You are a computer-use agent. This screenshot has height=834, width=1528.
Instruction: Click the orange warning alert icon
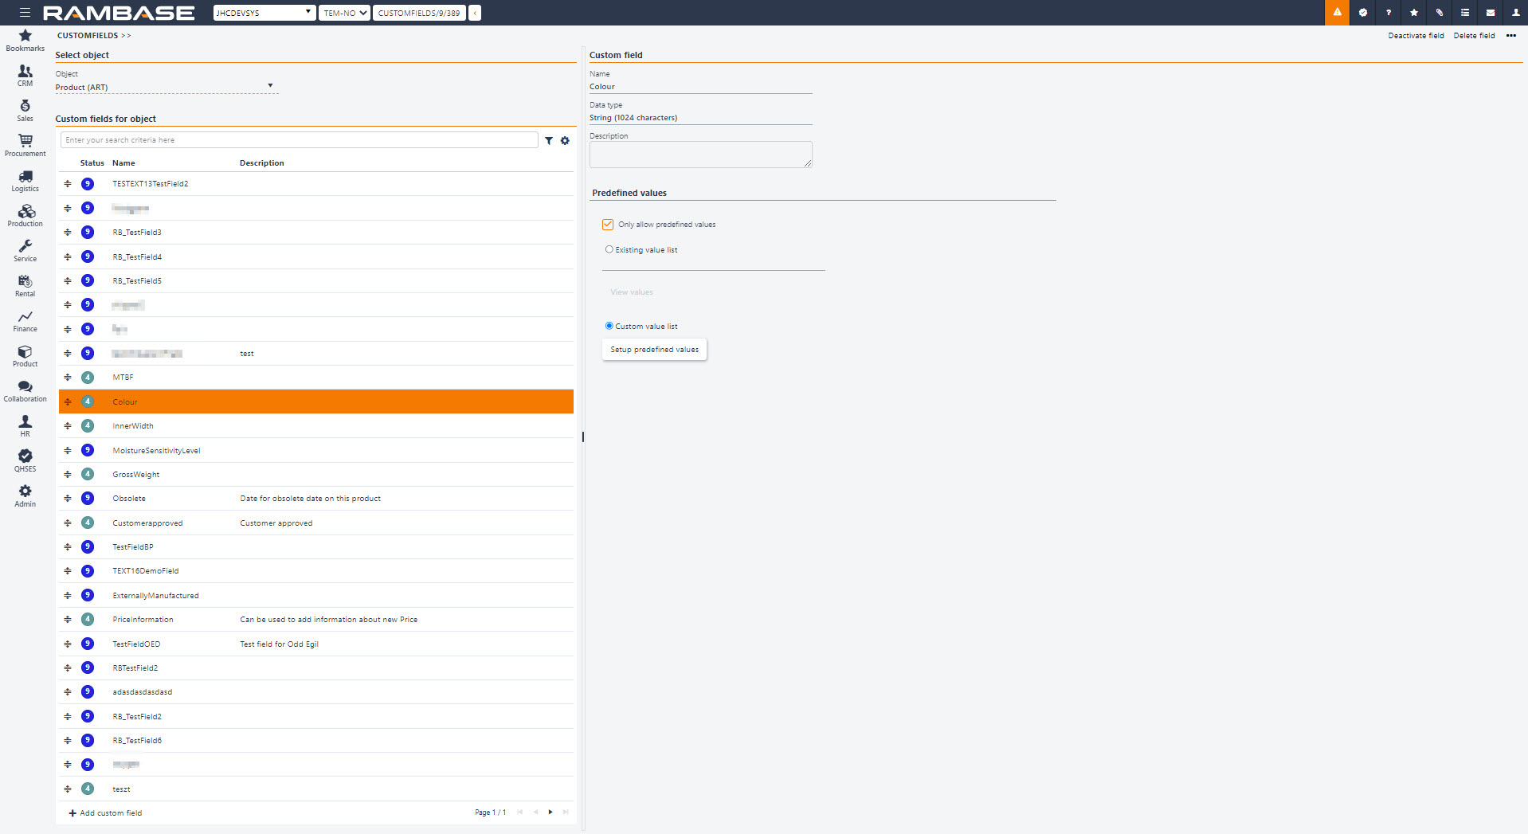click(x=1337, y=13)
